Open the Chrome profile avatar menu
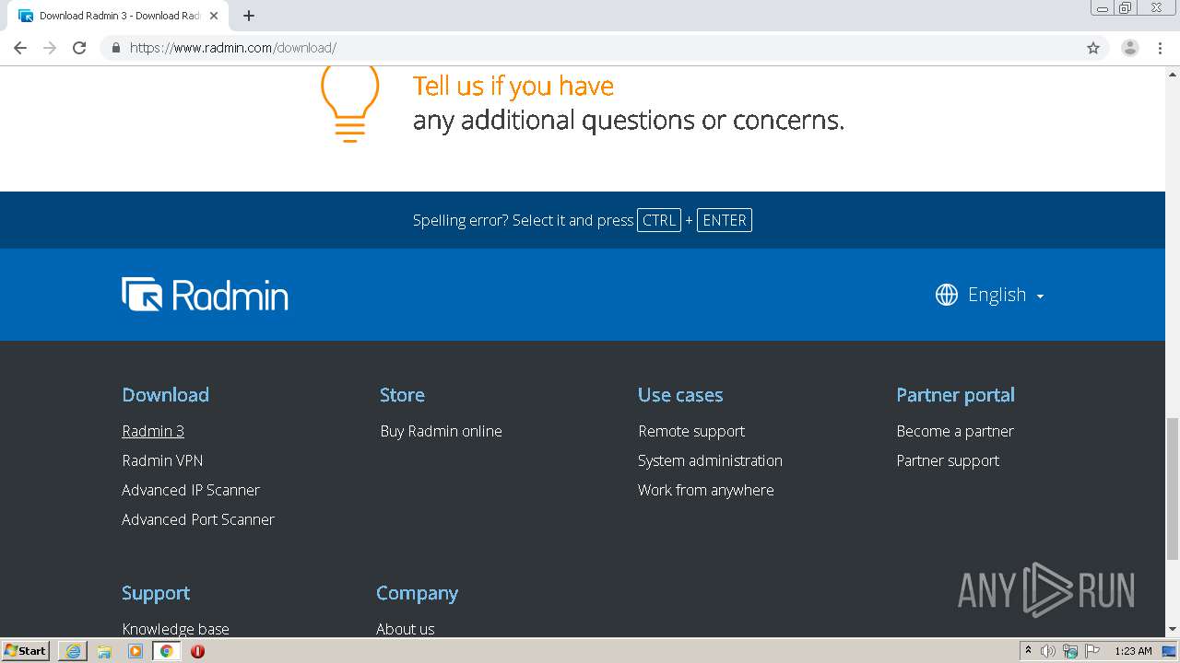The image size is (1180, 663). point(1130,48)
